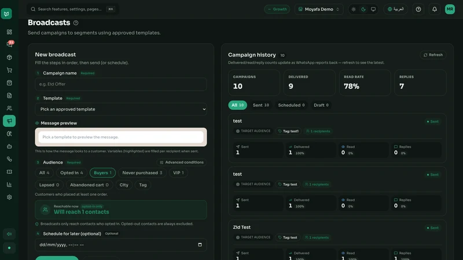Image resolution: width=463 pixels, height=260 pixels.
Task: Switch language to العربية
Action: coord(396,9)
